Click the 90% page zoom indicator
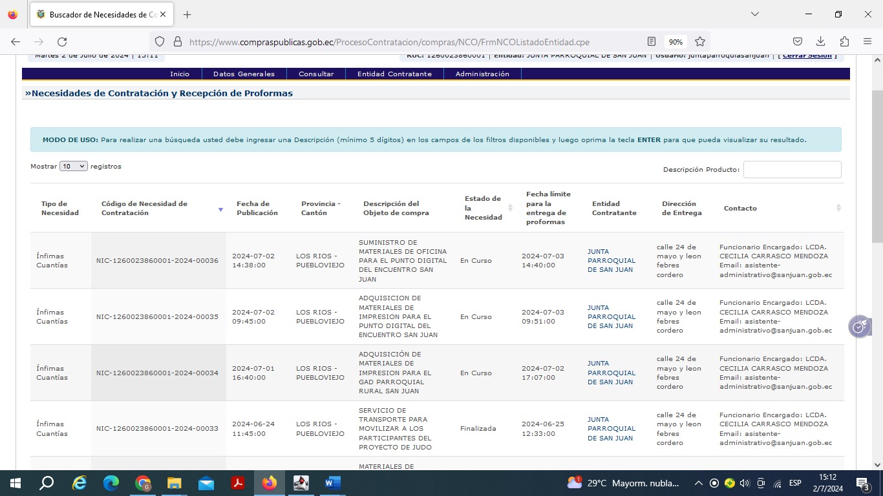The width and height of the screenshot is (883, 496). click(x=676, y=42)
